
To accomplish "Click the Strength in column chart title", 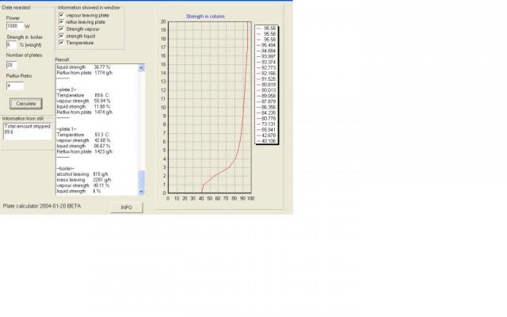I will [x=205, y=16].
